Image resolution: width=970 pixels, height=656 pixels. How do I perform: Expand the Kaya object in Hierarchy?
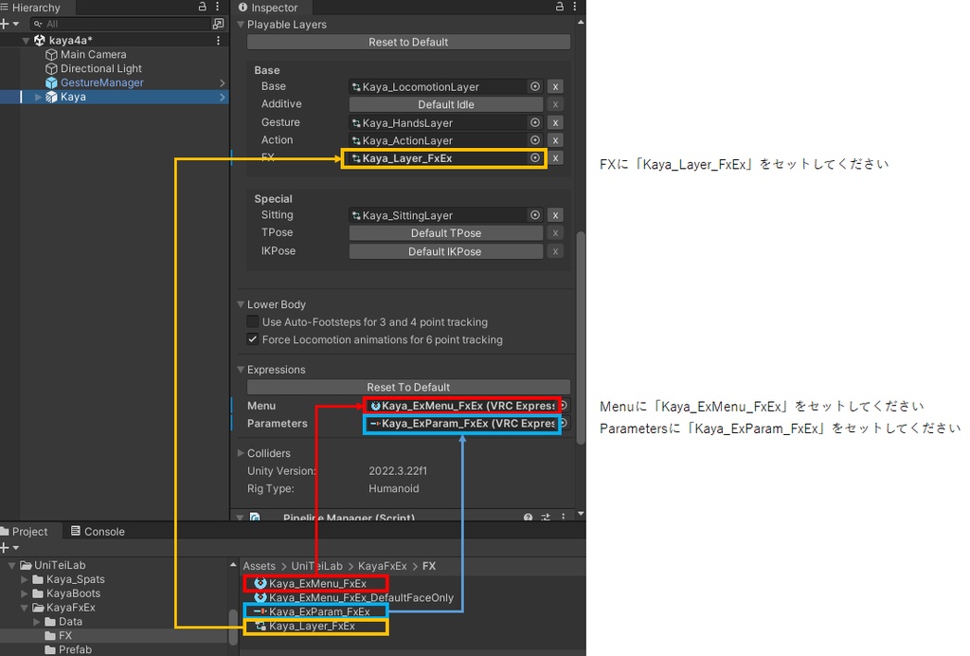[38, 97]
